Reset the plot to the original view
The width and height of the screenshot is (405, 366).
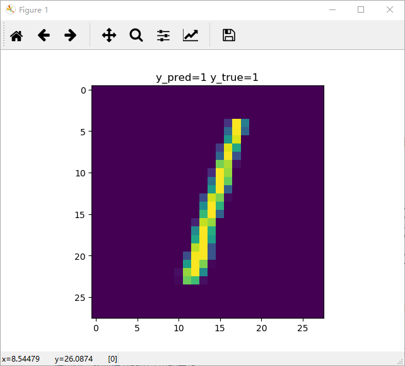[16, 35]
